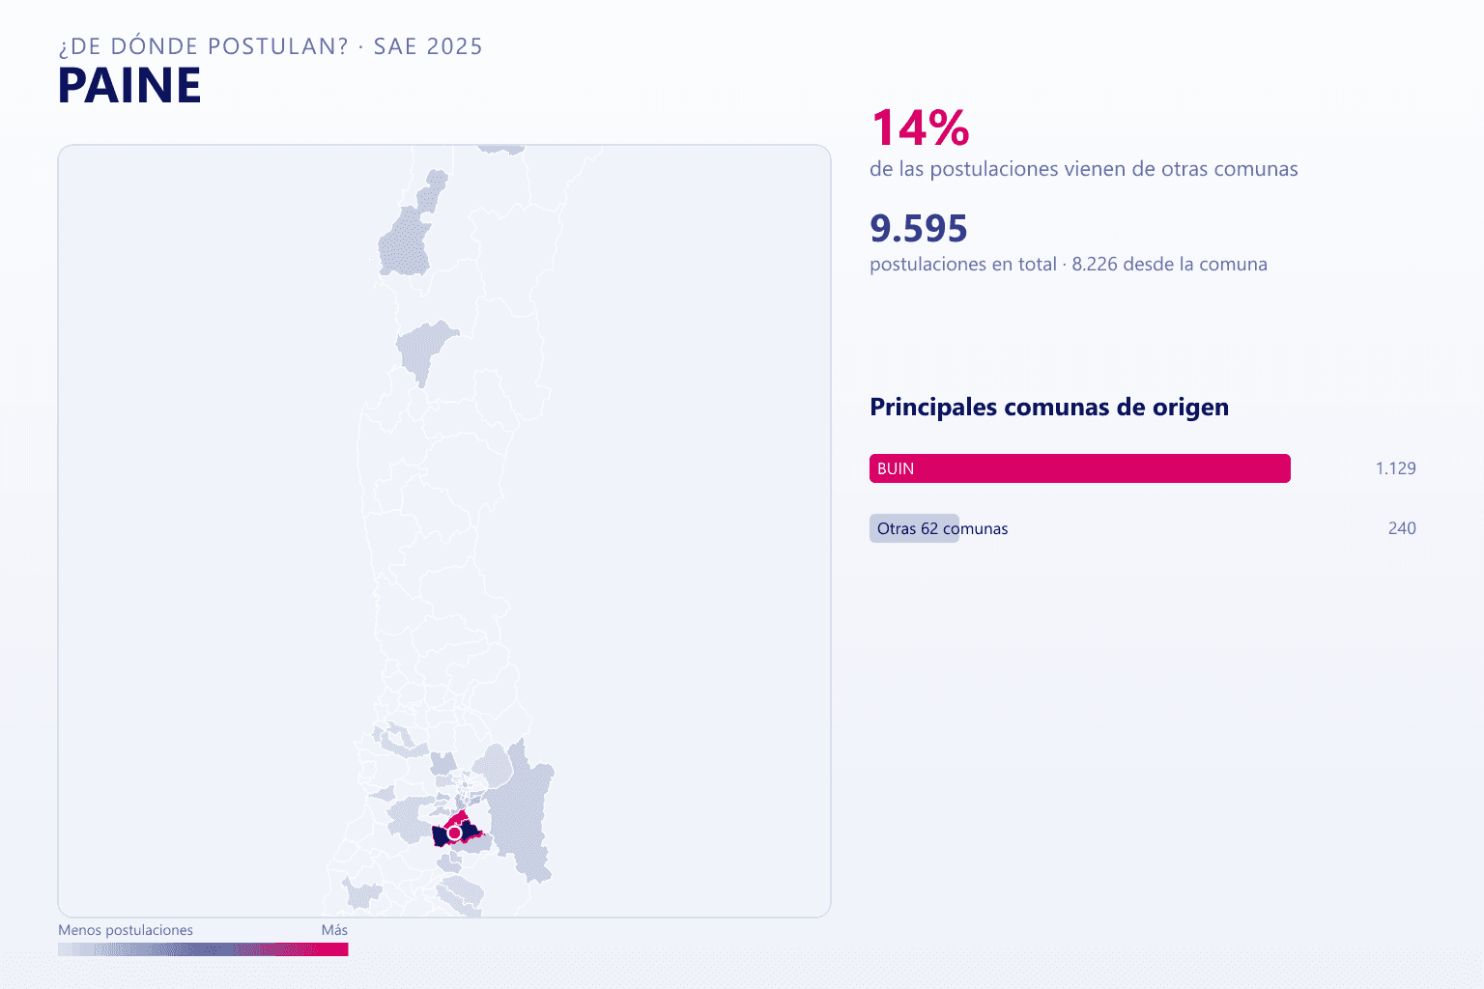Click the dotted shaded region near map top

[404, 248]
